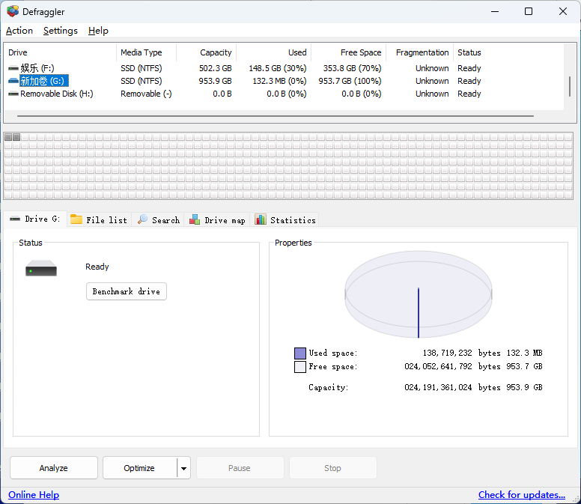Viewport: 581px width, 504px height.
Task: Click the drive list vertical scrollbar
Action: point(570,87)
